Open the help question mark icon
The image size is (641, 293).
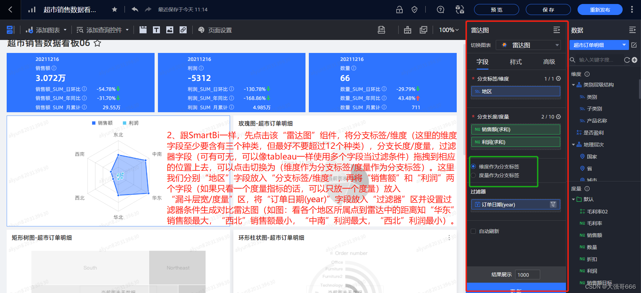point(441,10)
